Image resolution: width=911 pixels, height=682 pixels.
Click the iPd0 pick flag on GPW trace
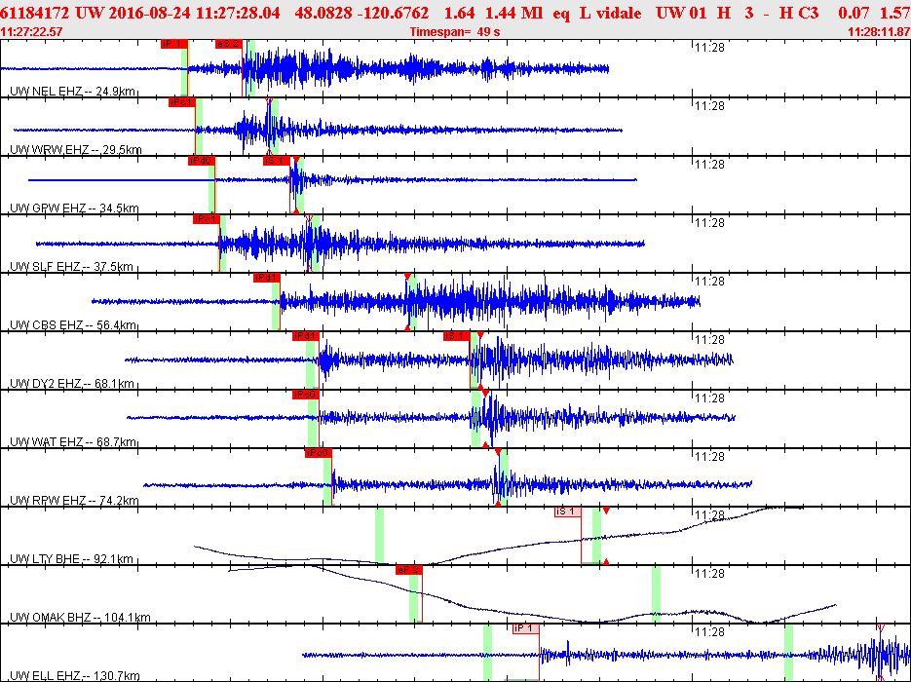(202, 161)
